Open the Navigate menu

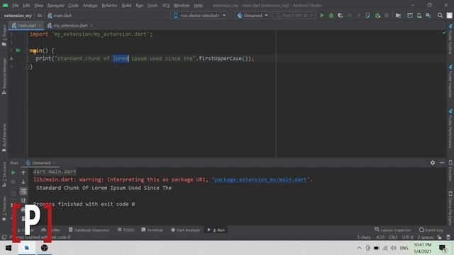click(55, 6)
